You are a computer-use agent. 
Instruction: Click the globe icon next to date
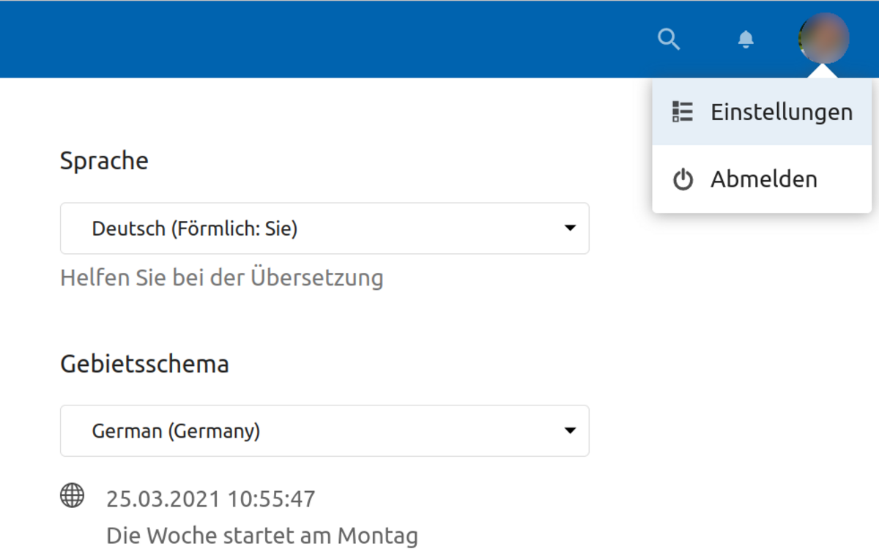[x=72, y=496]
